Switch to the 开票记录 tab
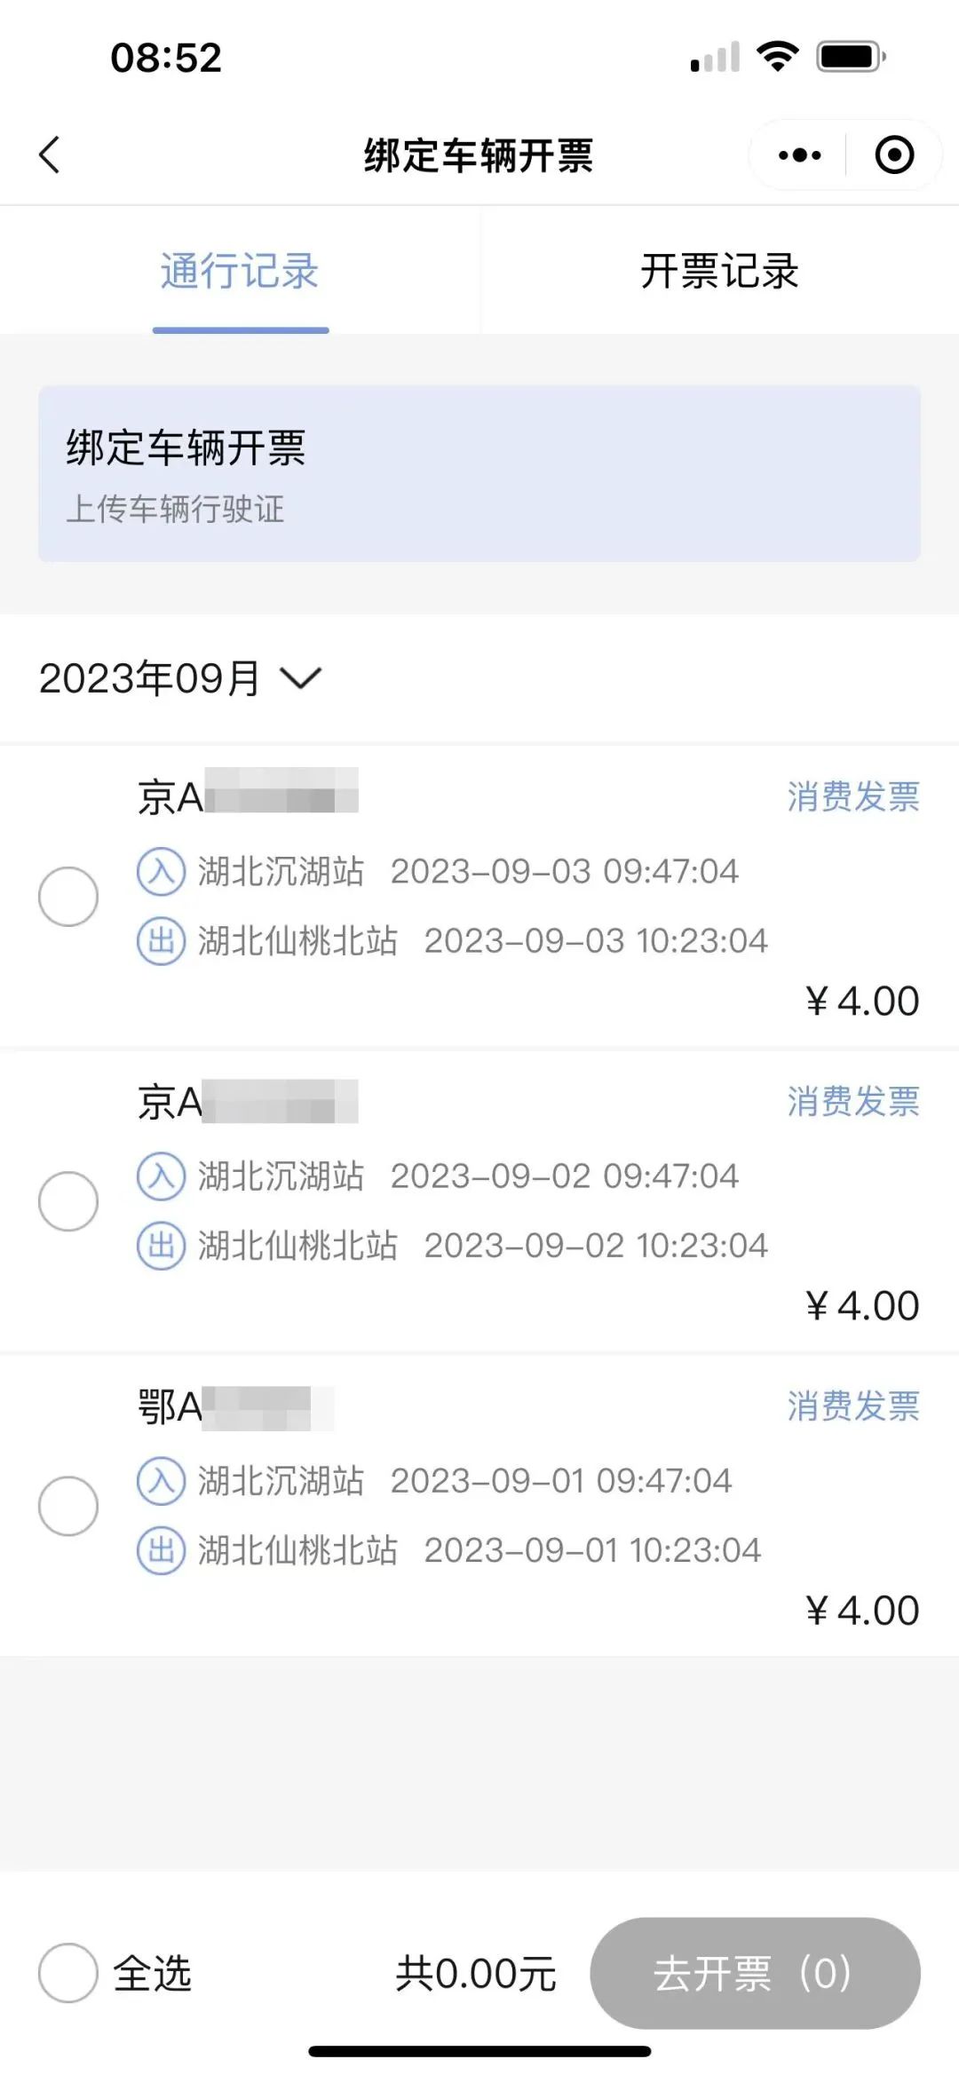Image resolution: width=959 pixels, height=2075 pixels. click(x=719, y=271)
